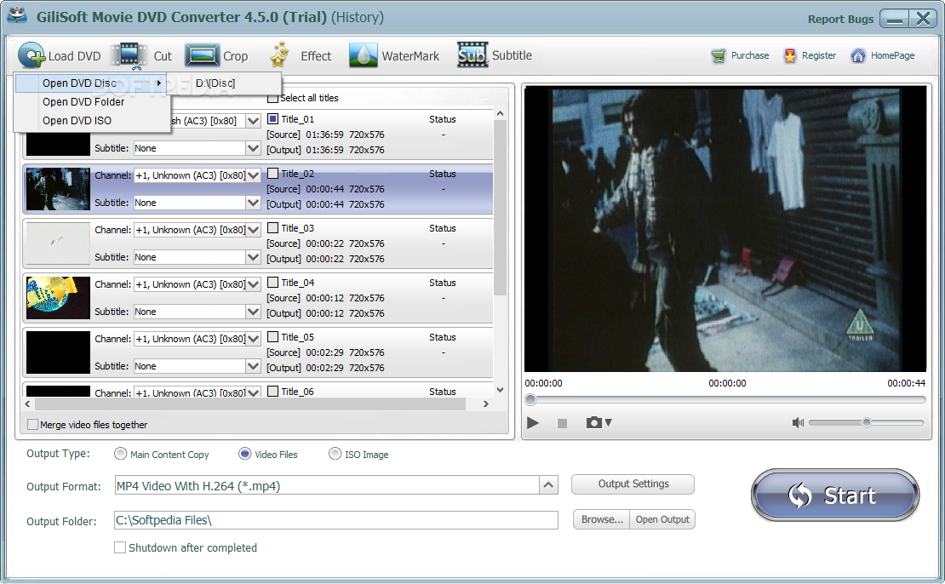Click (History) in title bar
The image size is (945, 584).
click(x=358, y=17)
